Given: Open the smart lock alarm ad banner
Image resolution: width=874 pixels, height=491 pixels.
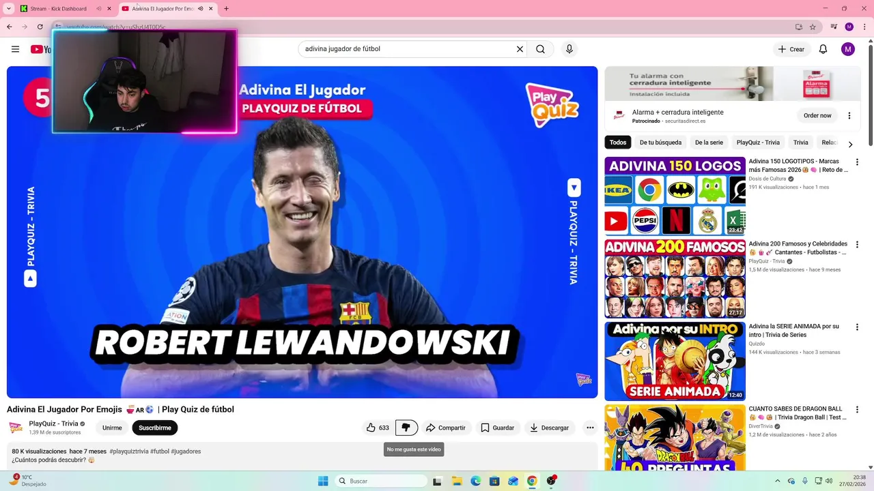Looking at the screenshot, I should [x=732, y=83].
